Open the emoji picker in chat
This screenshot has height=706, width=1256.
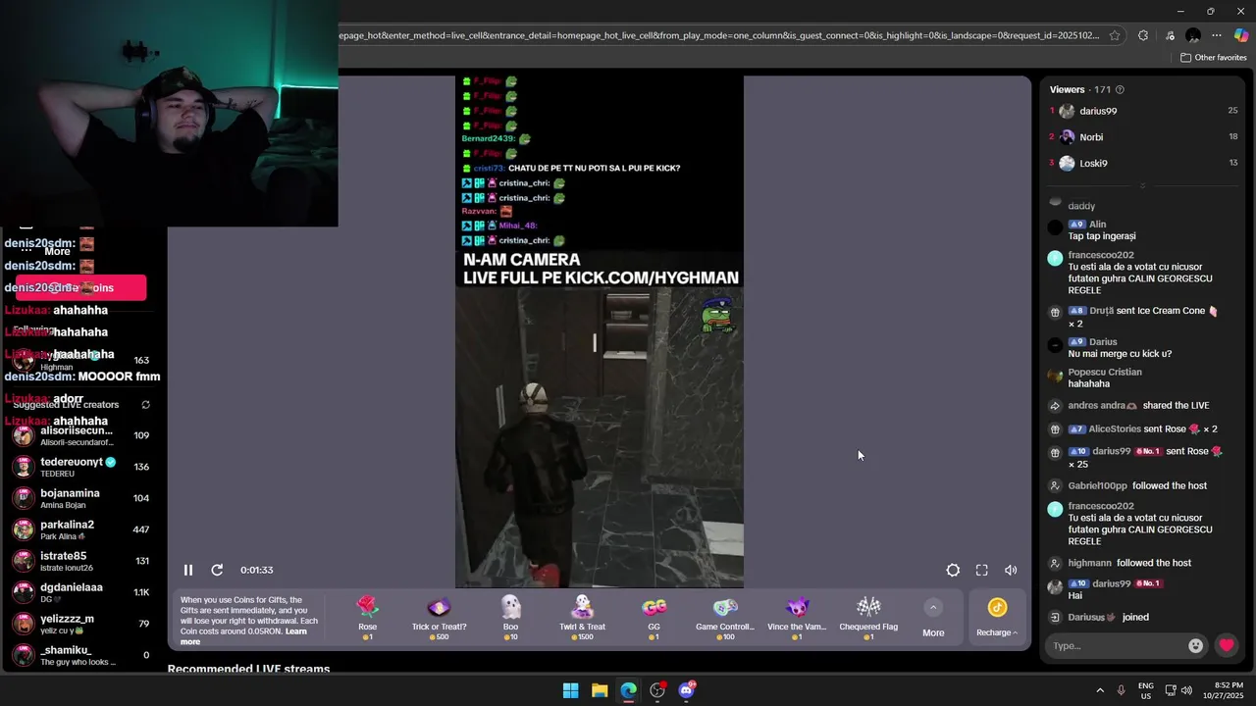(1195, 645)
